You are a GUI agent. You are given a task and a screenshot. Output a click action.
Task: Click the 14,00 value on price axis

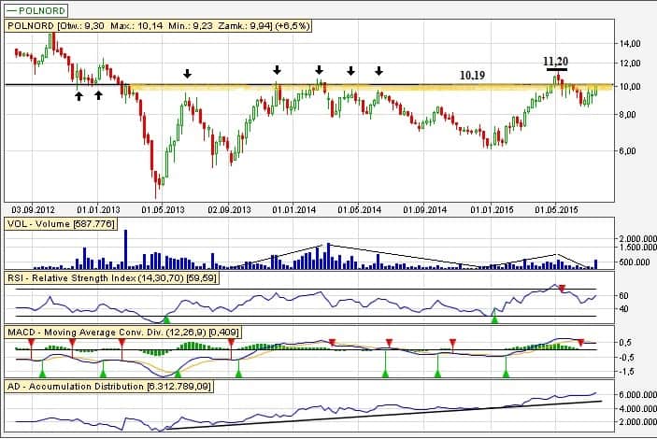(633, 44)
